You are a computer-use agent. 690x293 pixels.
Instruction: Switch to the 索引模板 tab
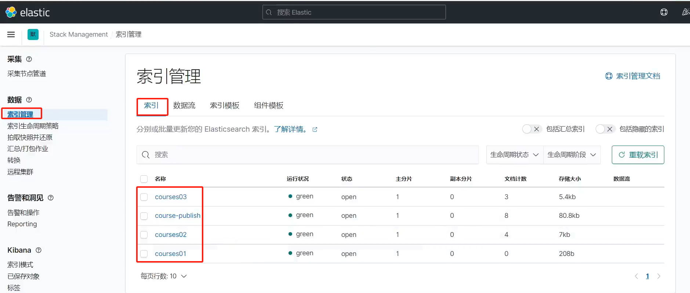click(225, 106)
